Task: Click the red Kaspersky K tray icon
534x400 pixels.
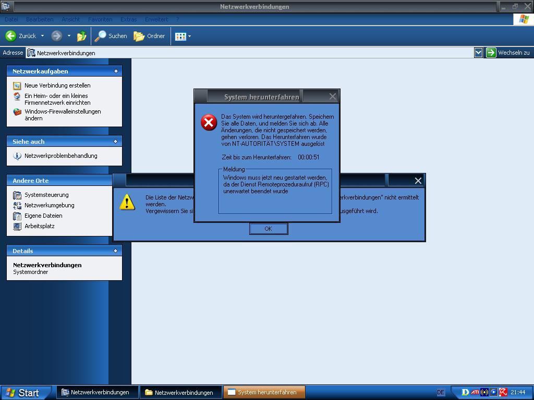Action: point(503,392)
